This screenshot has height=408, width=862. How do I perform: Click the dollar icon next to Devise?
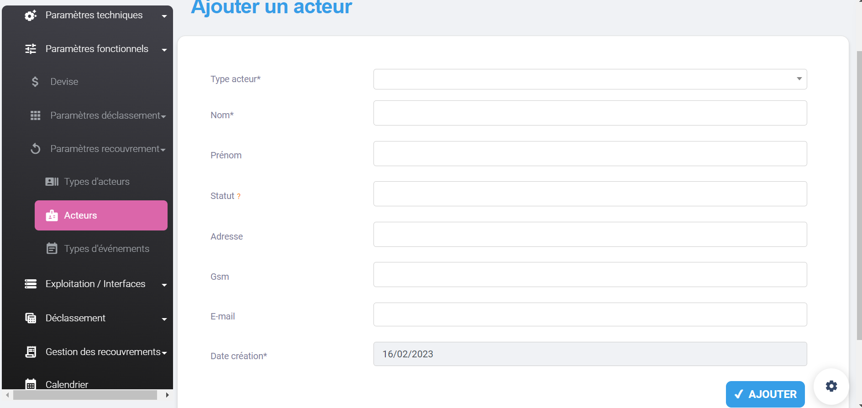click(35, 82)
